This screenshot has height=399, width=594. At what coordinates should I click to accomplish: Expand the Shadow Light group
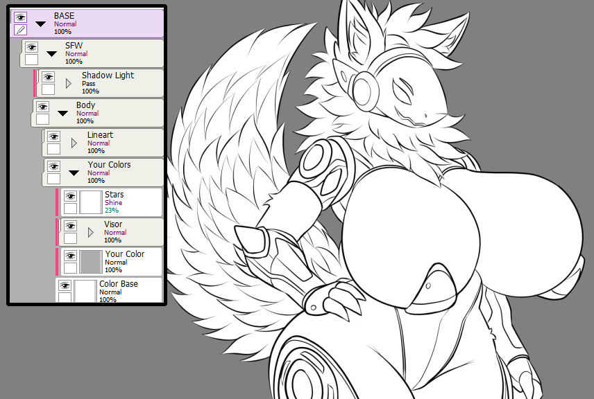(69, 83)
